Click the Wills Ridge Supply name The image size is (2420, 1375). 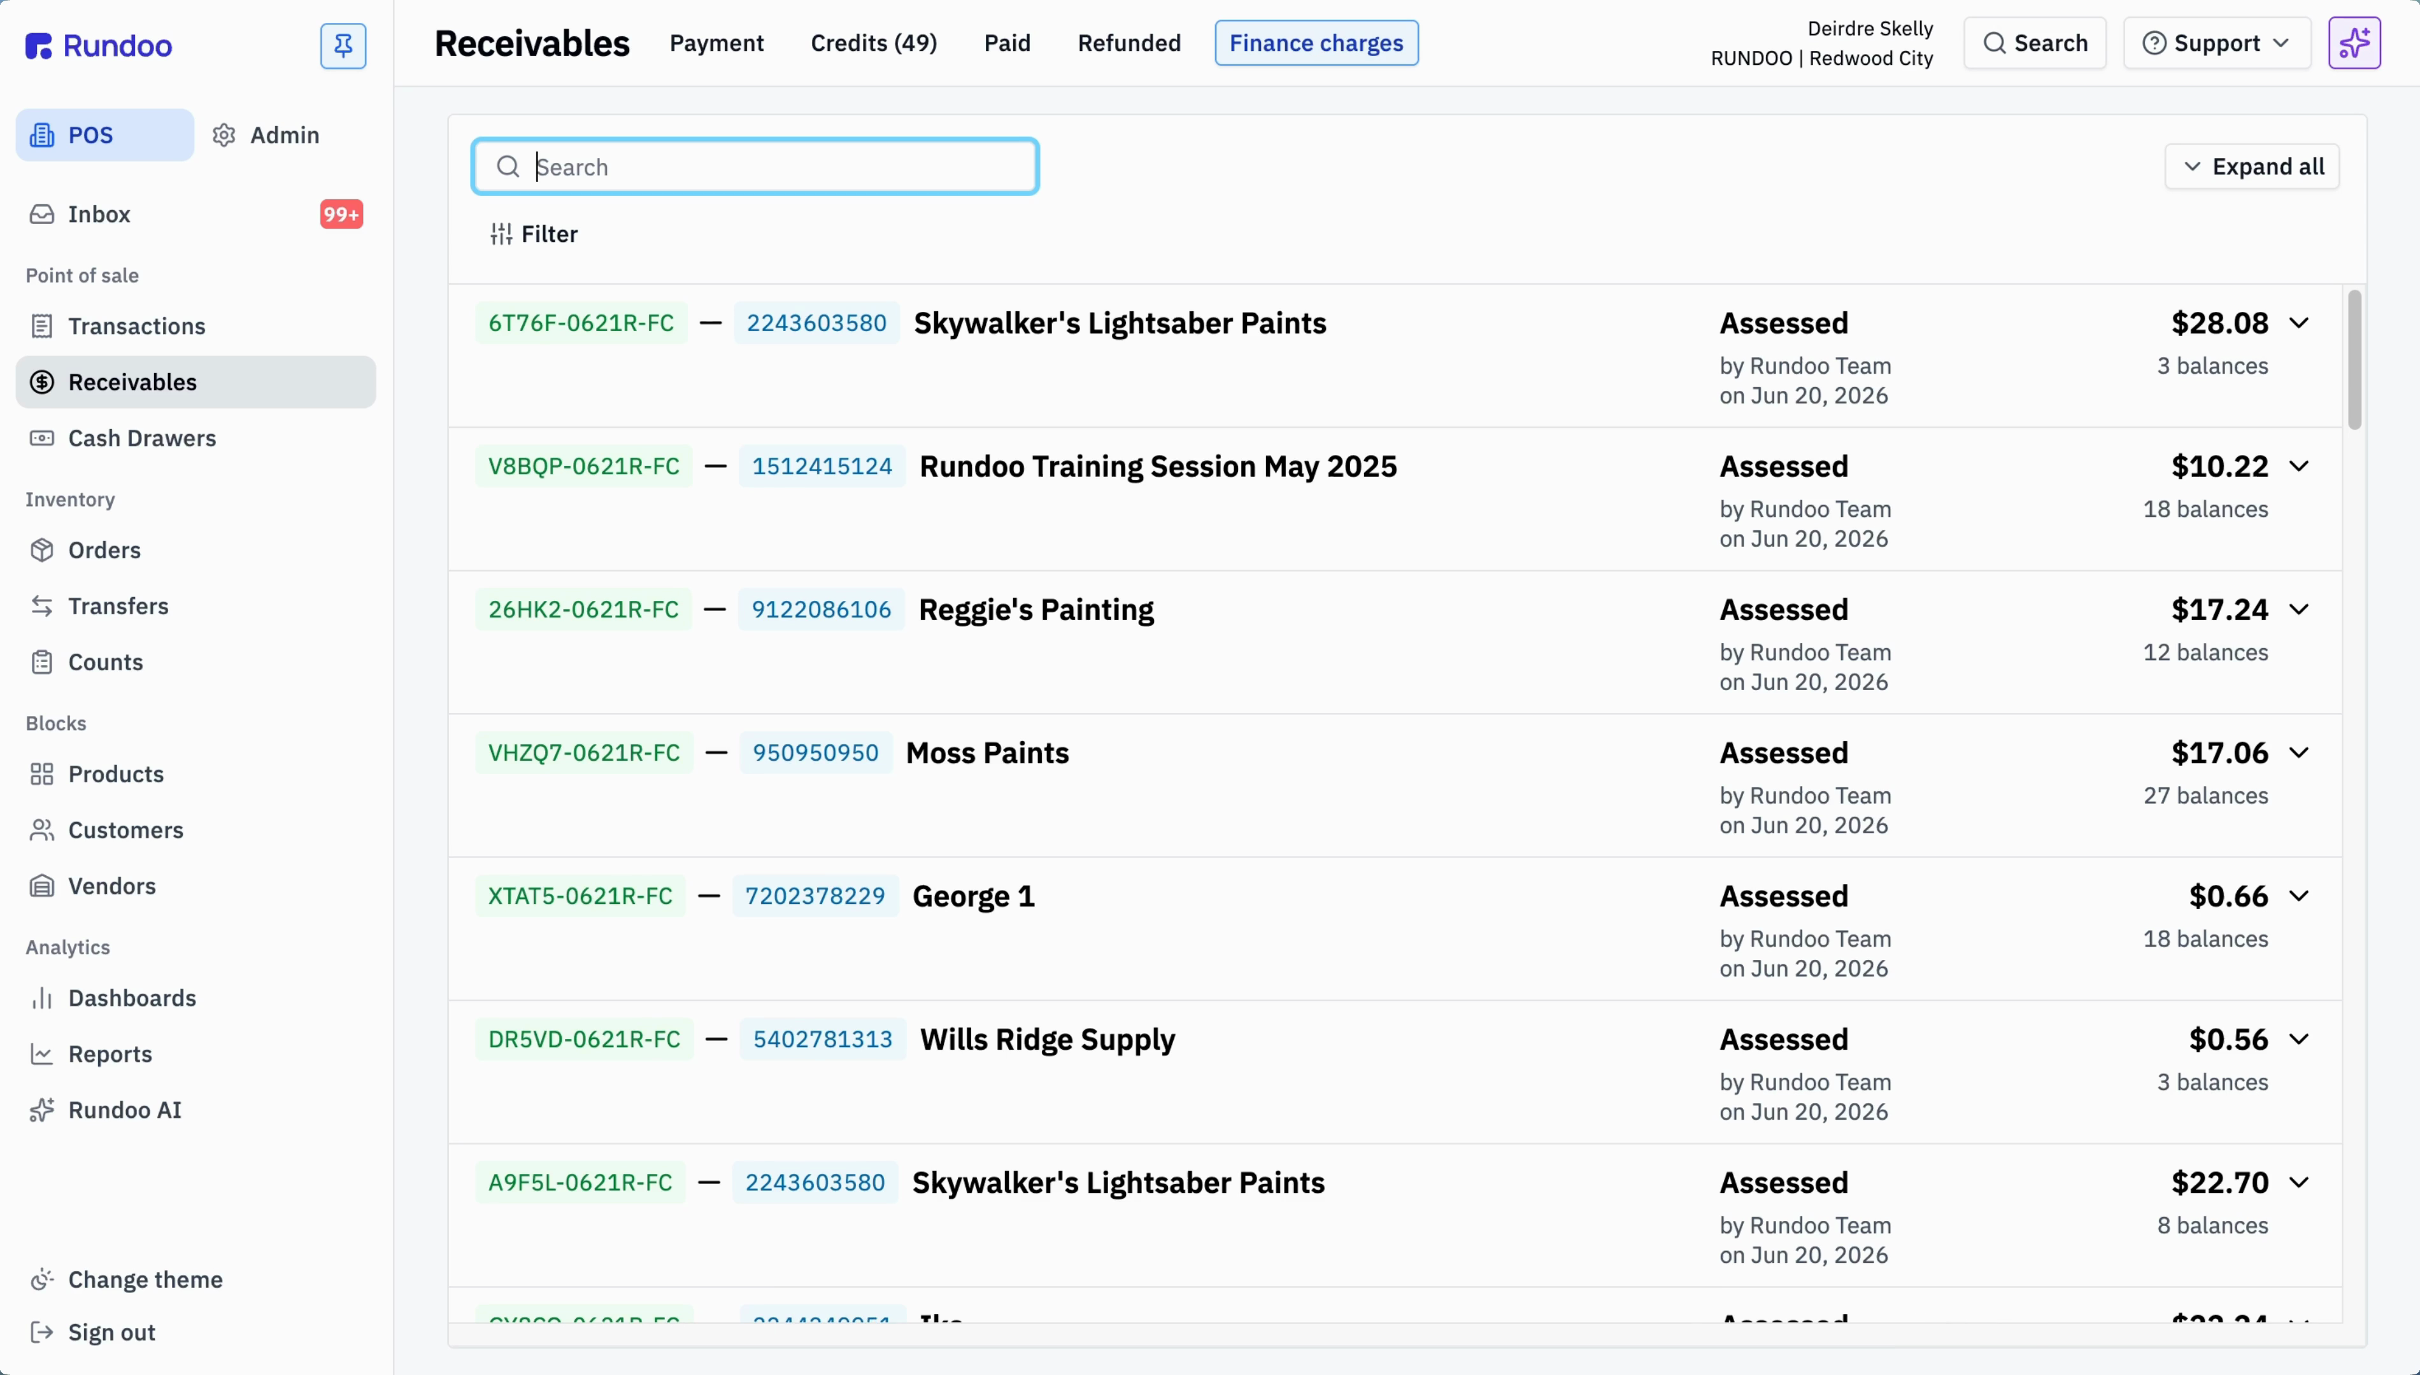(1048, 1040)
